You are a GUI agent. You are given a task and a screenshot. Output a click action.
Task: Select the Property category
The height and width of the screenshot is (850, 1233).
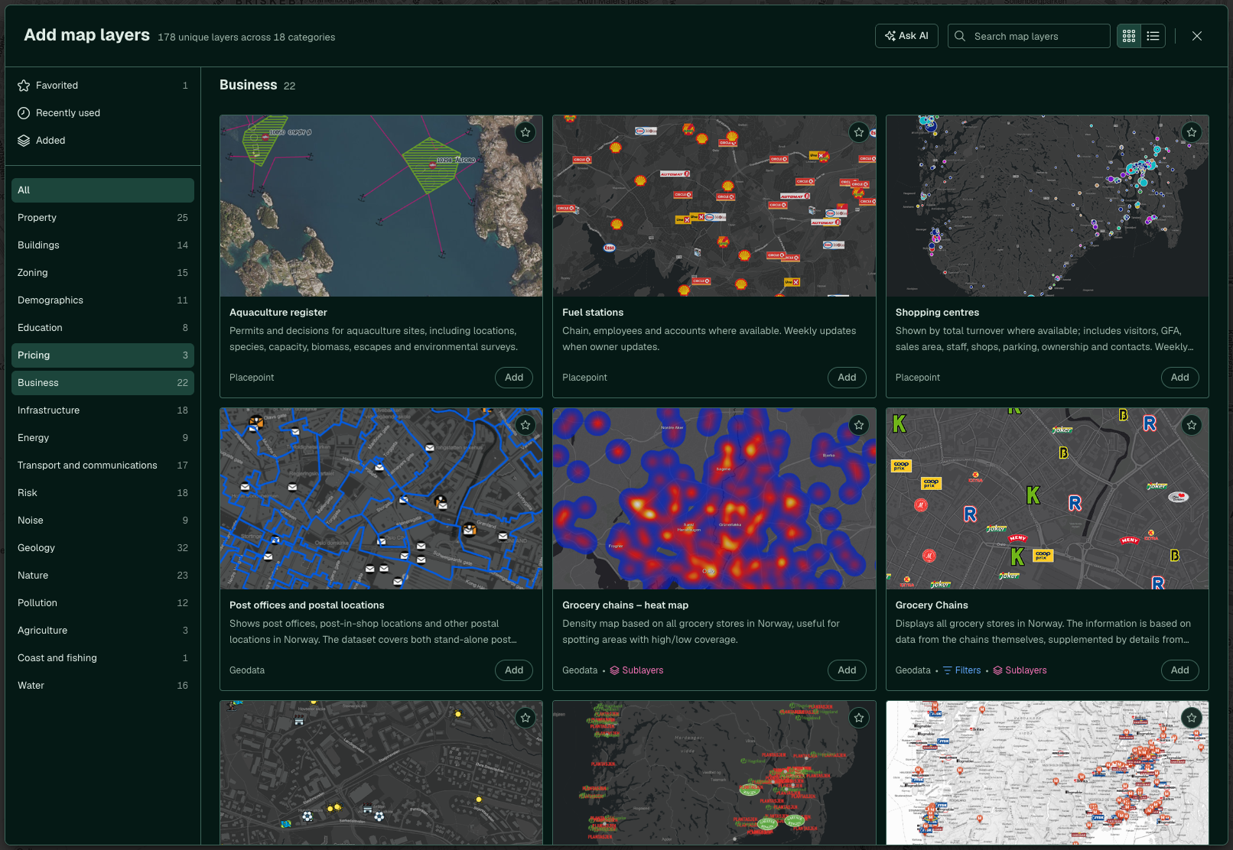[x=102, y=218]
